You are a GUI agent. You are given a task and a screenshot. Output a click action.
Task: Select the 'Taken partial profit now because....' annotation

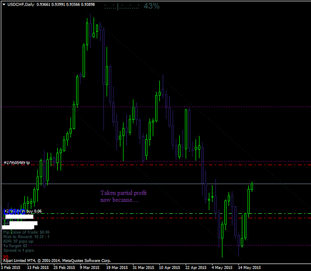point(123,196)
